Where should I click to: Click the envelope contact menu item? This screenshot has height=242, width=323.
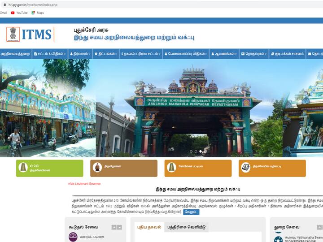pyautogui.click(x=315, y=54)
